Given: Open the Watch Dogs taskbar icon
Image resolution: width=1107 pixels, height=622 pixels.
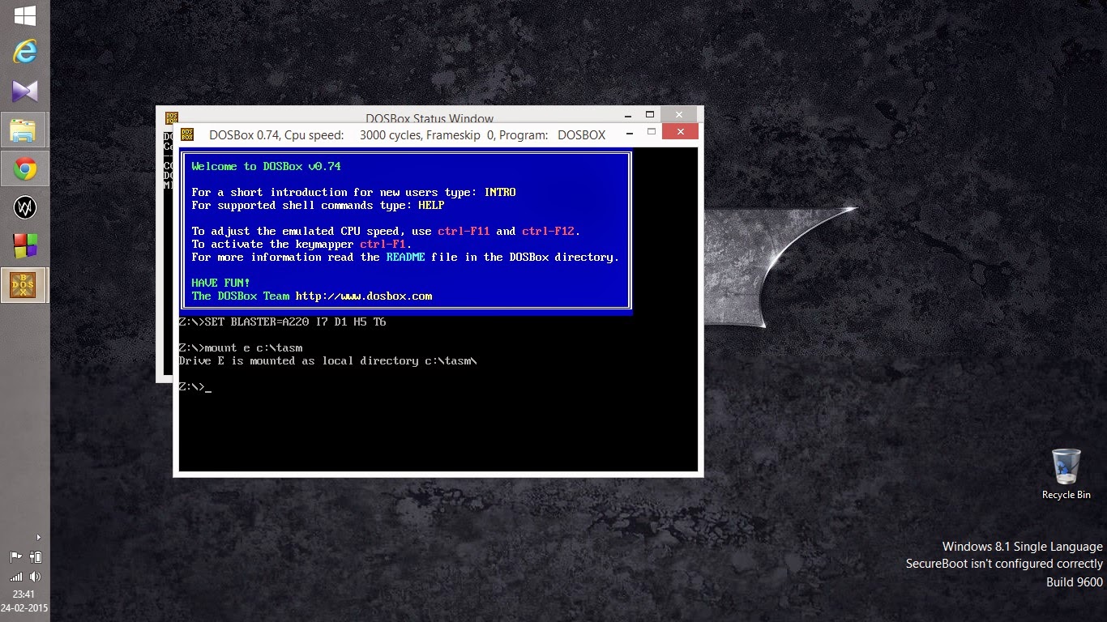Looking at the screenshot, I should [x=24, y=208].
